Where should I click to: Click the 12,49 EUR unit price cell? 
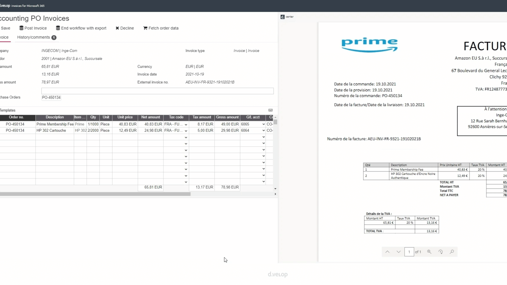pyautogui.click(x=125, y=130)
